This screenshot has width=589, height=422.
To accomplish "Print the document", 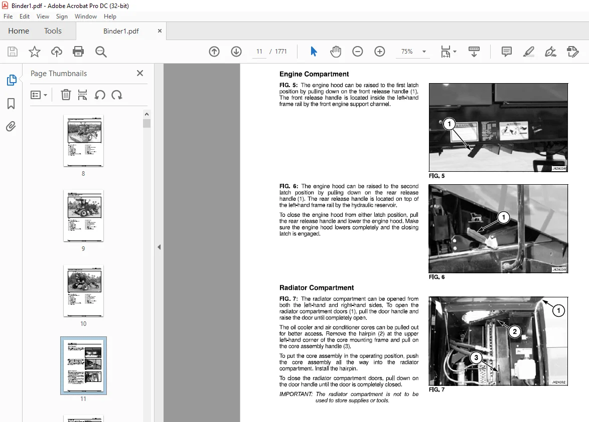I will click(78, 52).
